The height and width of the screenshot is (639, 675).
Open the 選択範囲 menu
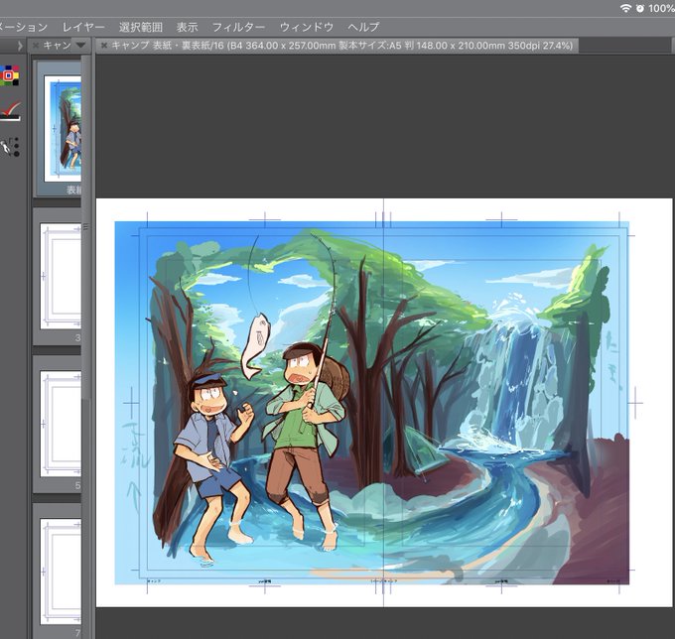[141, 27]
